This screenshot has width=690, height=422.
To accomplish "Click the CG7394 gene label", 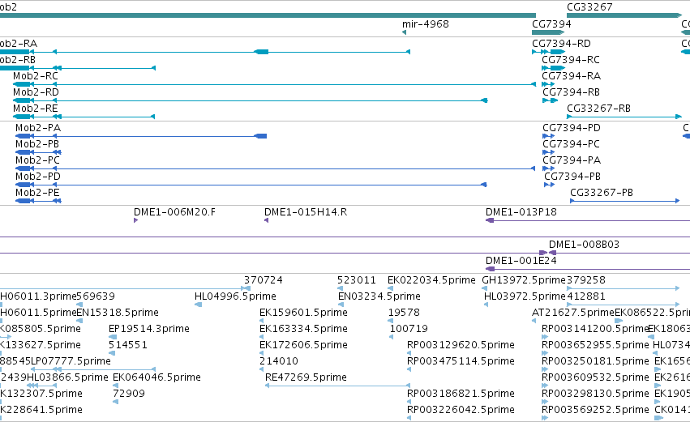I will coord(551,24).
